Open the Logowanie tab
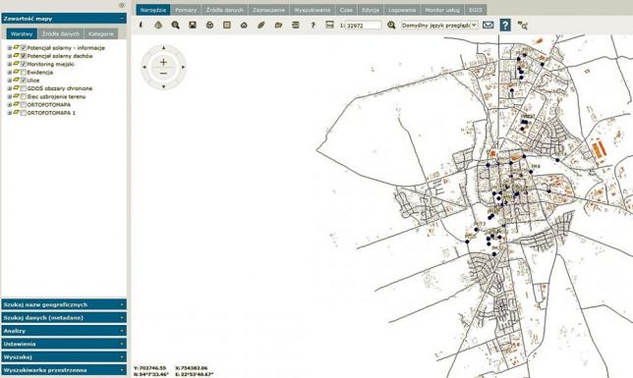Viewport: 633px width, 378px height. point(402,10)
